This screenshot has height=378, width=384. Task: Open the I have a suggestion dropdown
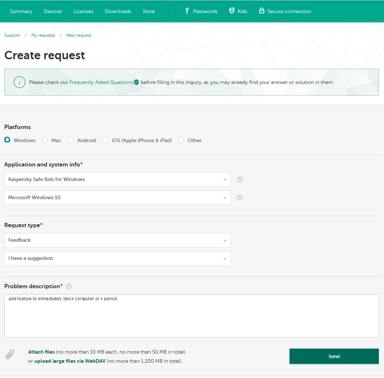[117, 258]
